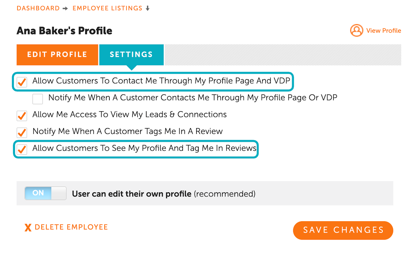Screen dimensions: 407x253
Task: Click the arrow icon after DASHBOARD breadcrumb
Action: 65,9
